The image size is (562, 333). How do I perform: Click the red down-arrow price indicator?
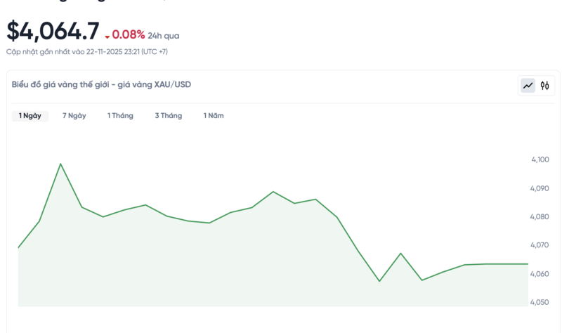tap(107, 37)
